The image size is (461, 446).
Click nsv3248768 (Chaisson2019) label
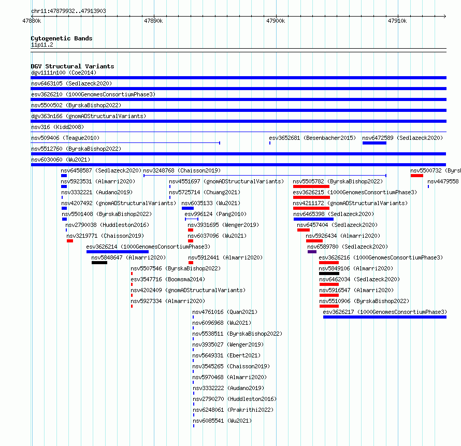(x=182, y=170)
